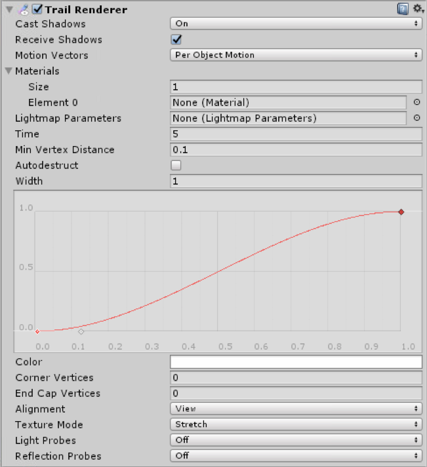
Task: Enable the Autodestruct checkbox
Action: (176, 165)
